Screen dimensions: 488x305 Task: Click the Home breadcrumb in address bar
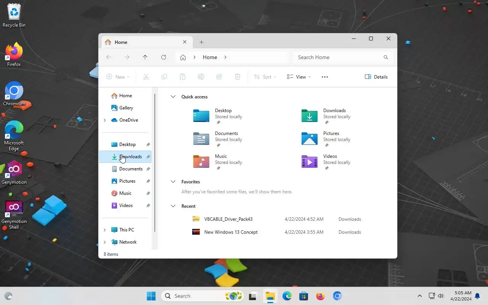click(x=210, y=57)
